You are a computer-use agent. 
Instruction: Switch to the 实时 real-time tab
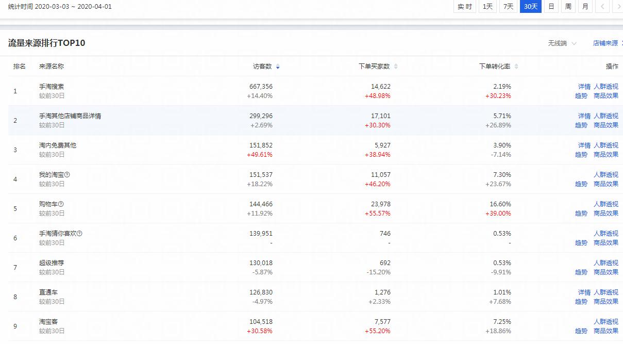click(x=464, y=7)
